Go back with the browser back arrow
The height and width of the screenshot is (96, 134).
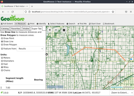coord(3,12)
